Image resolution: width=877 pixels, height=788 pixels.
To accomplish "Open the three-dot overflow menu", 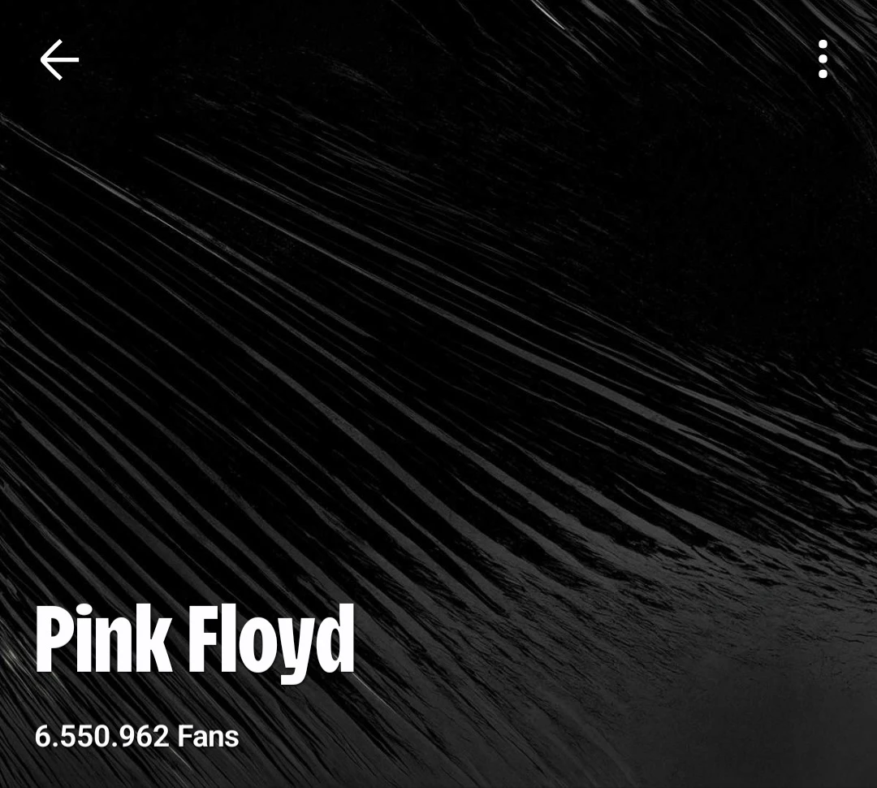I will (x=823, y=58).
